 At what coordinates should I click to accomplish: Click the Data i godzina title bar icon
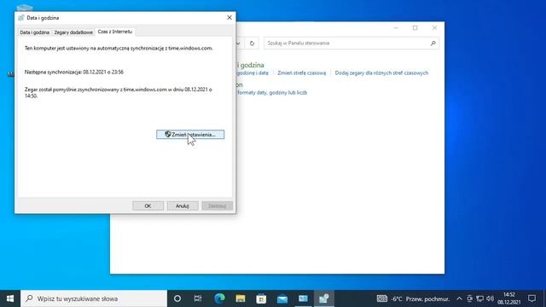(20, 18)
